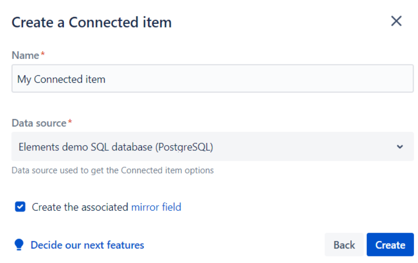Viewport: 418px width, 263px height.
Task: Click the red asterisk beside Data source
Action: click(71, 122)
